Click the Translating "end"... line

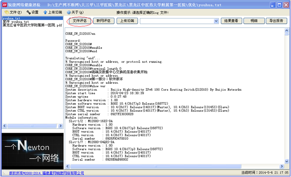coord(82,58)
